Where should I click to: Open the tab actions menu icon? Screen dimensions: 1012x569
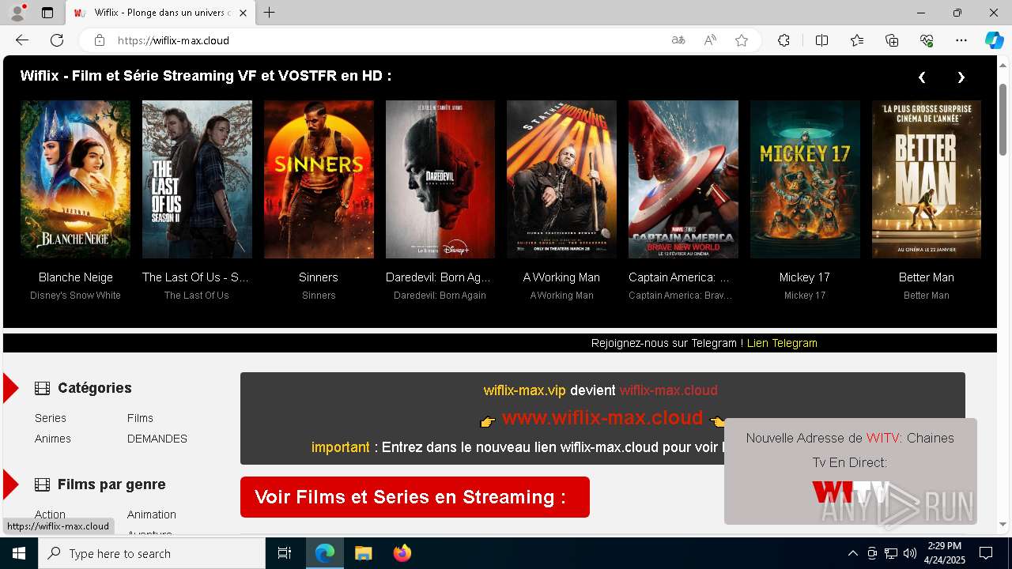(x=47, y=13)
